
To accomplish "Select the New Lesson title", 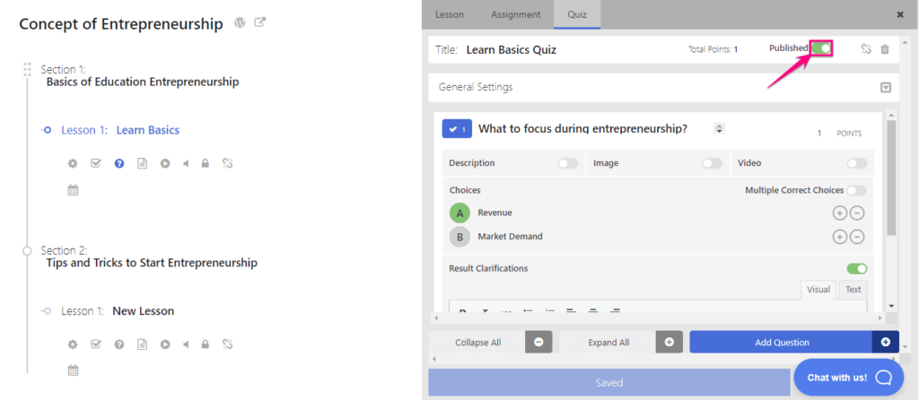I will [143, 311].
